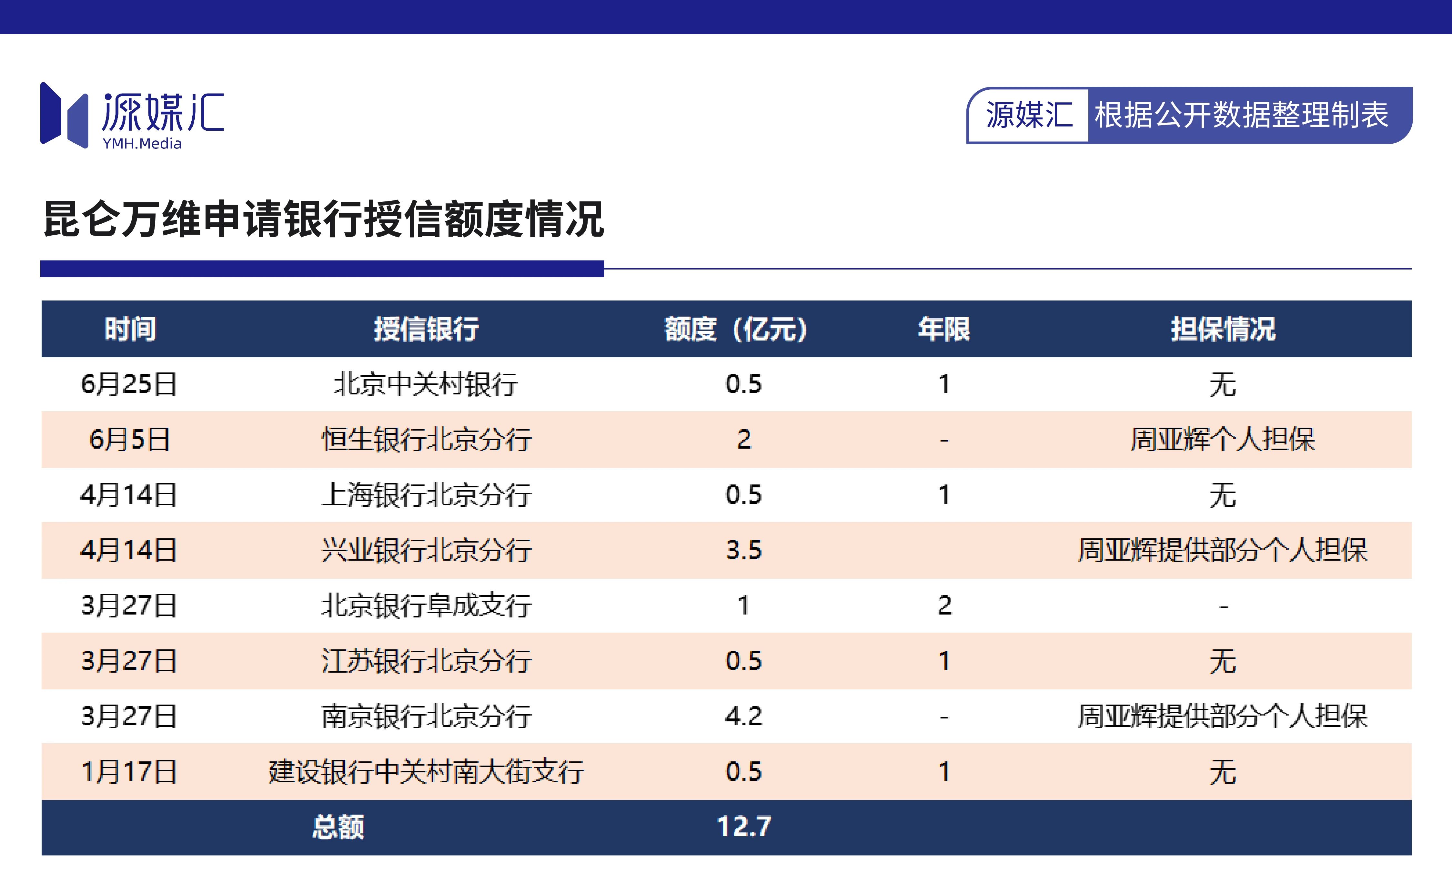The width and height of the screenshot is (1452, 885).
Task: Select the 兴业银行北京分行 cell
Action: [426, 551]
